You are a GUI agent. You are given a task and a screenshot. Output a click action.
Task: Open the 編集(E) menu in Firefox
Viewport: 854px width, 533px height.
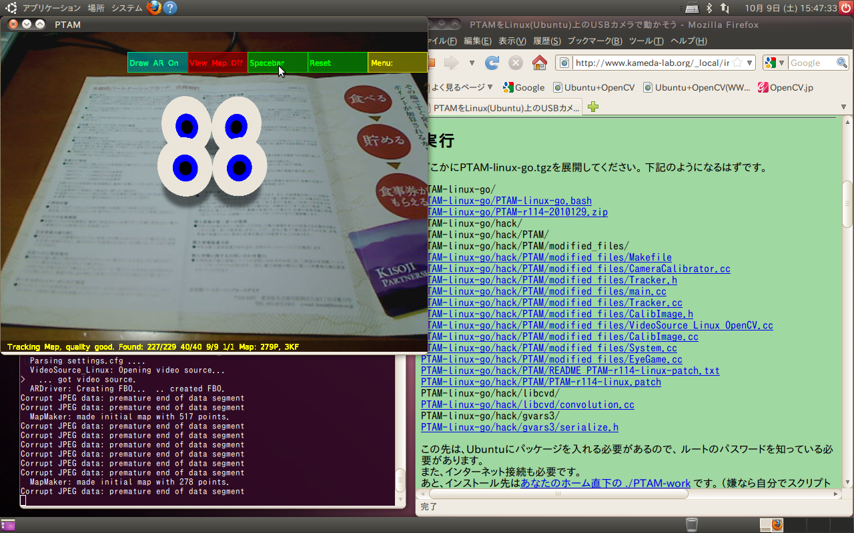point(477,41)
